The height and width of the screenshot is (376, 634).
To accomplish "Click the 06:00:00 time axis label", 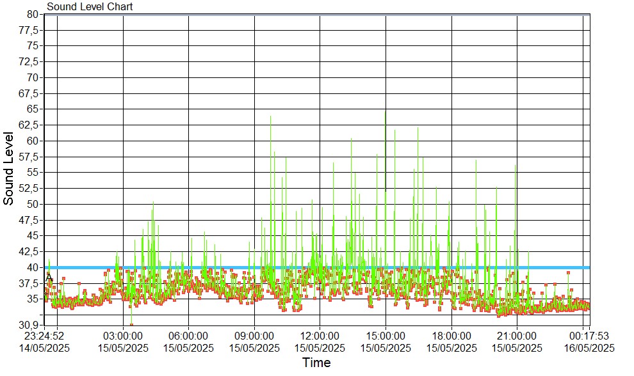I will [188, 336].
